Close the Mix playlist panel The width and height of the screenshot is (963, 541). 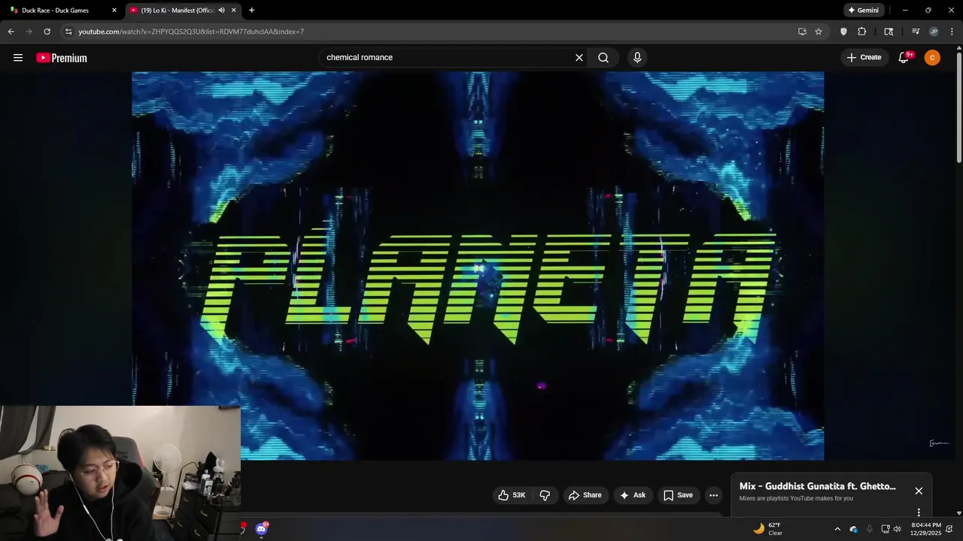(x=919, y=491)
